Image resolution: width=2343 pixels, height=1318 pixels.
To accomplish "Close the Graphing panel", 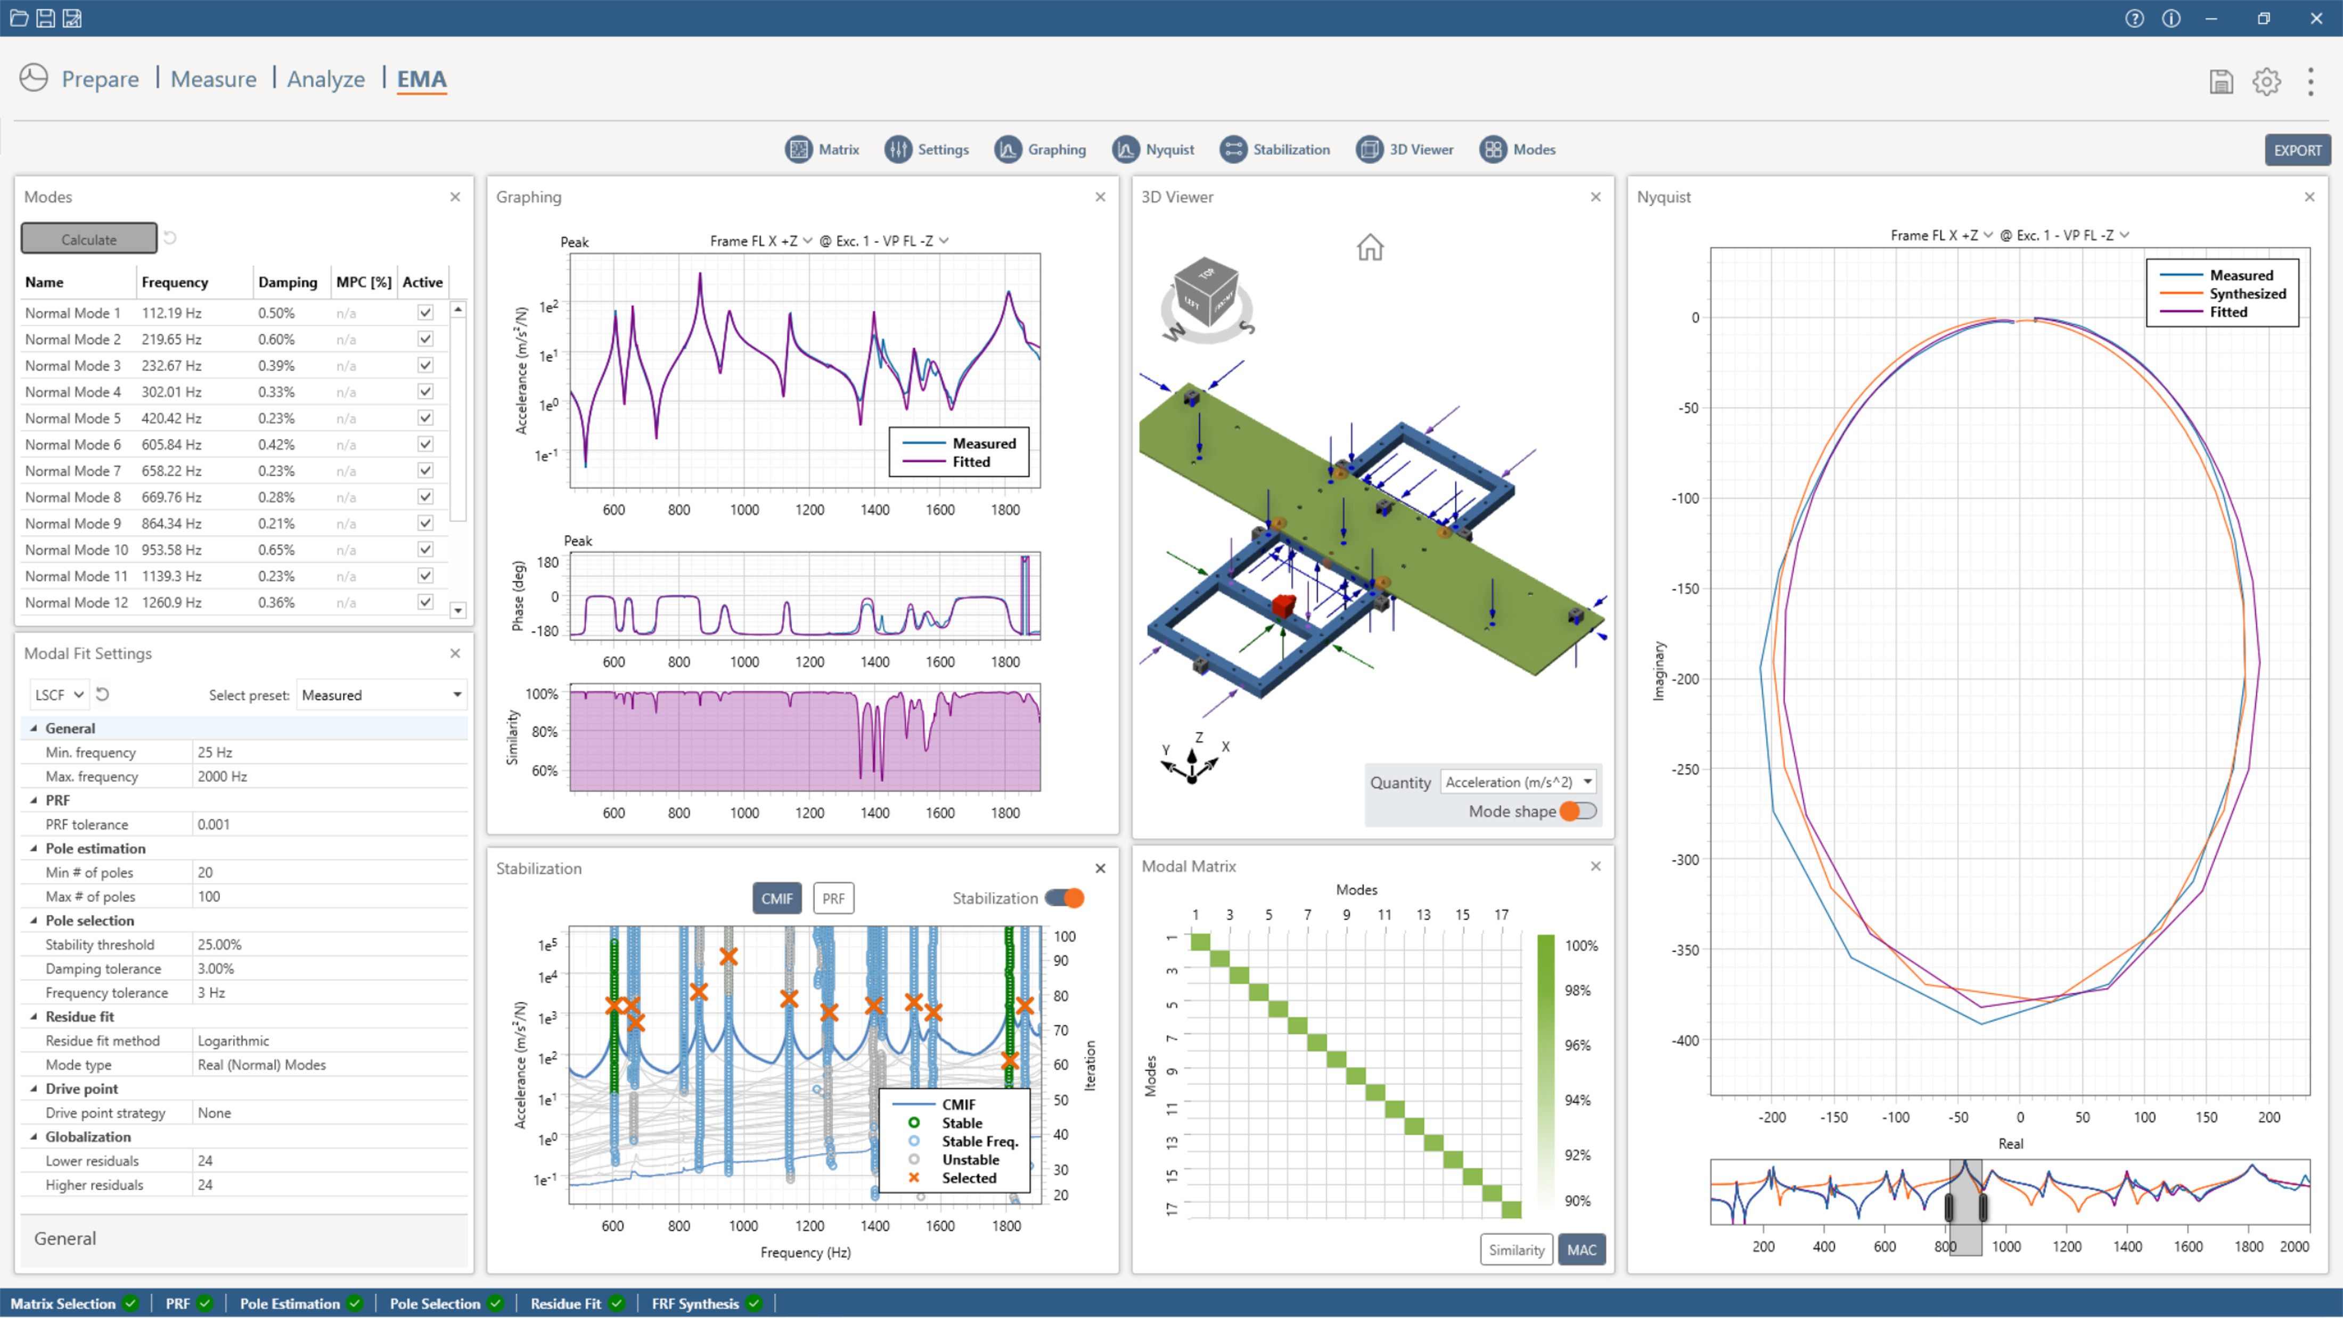I will pyautogui.click(x=1101, y=197).
